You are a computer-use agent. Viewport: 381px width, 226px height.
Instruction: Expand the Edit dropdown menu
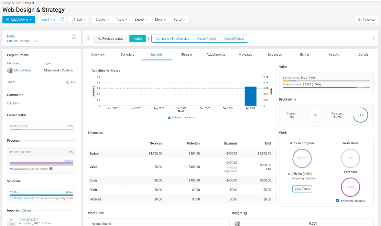click(x=78, y=20)
